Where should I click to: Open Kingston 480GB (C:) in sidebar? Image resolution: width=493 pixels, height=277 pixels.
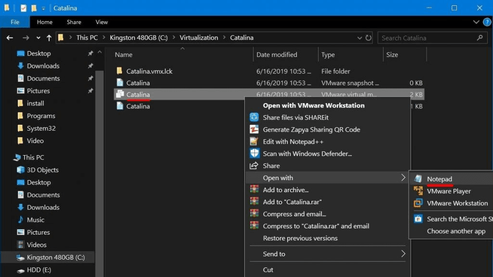pos(55,257)
